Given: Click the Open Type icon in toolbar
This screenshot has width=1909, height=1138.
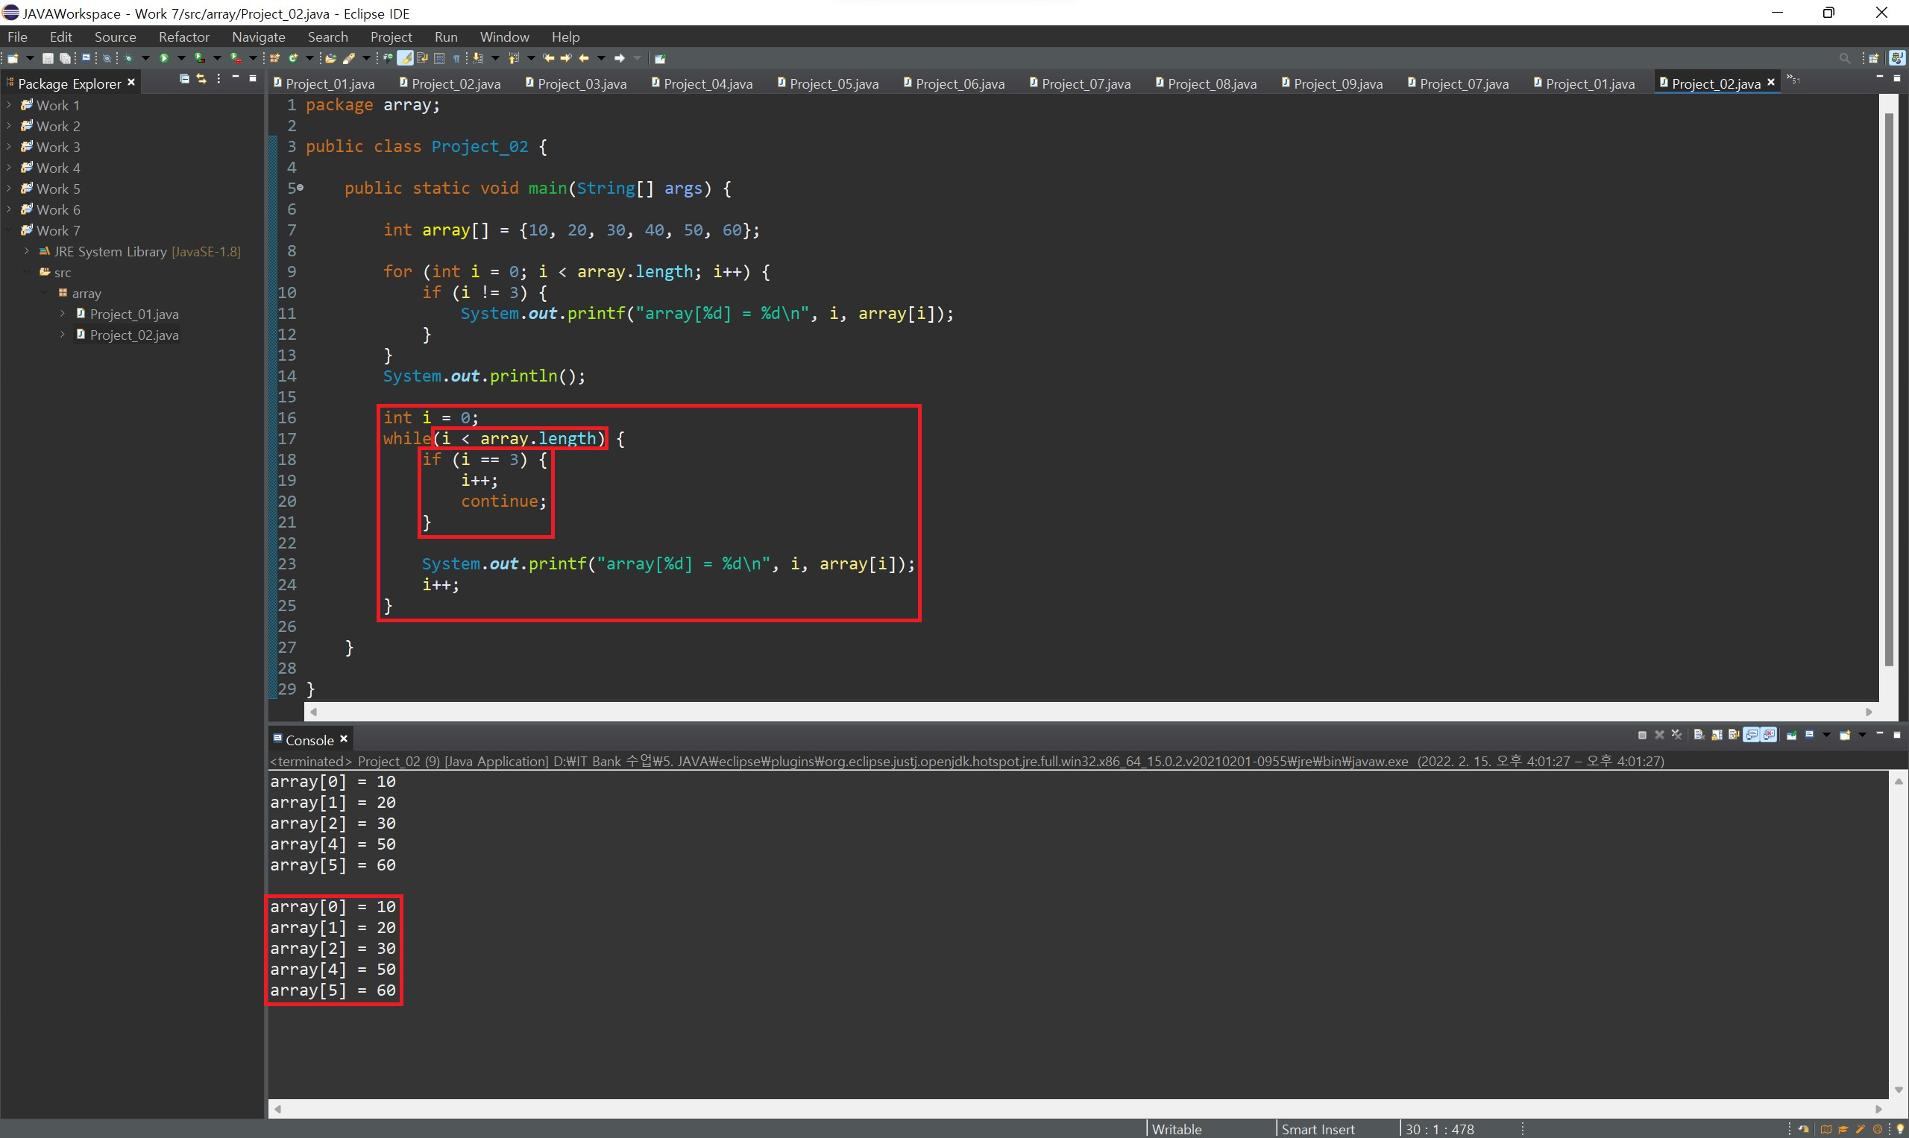Looking at the screenshot, I should [330, 58].
